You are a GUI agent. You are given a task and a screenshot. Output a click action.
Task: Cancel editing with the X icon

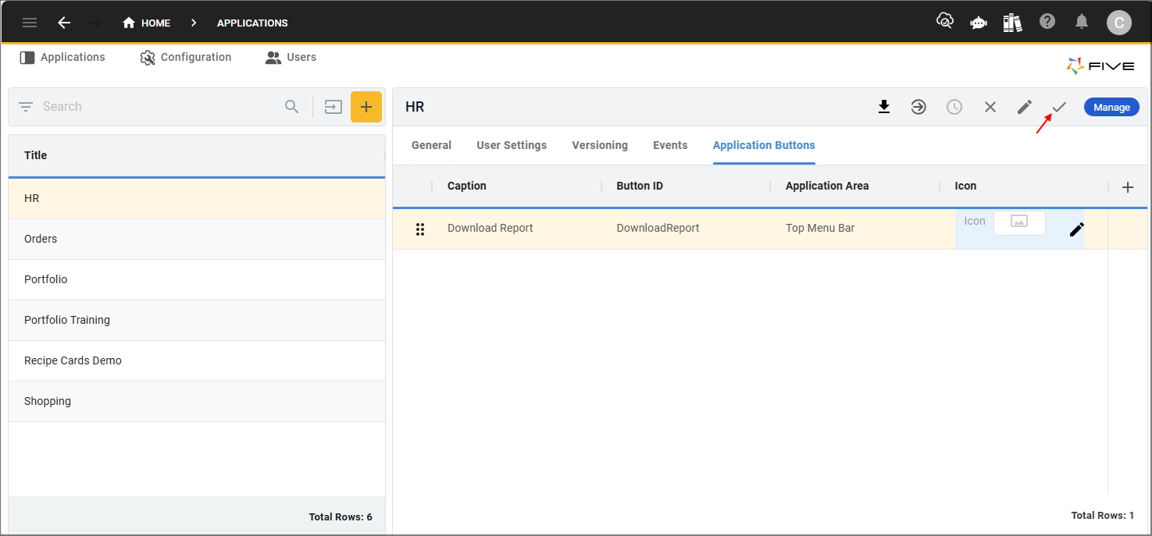click(x=990, y=107)
